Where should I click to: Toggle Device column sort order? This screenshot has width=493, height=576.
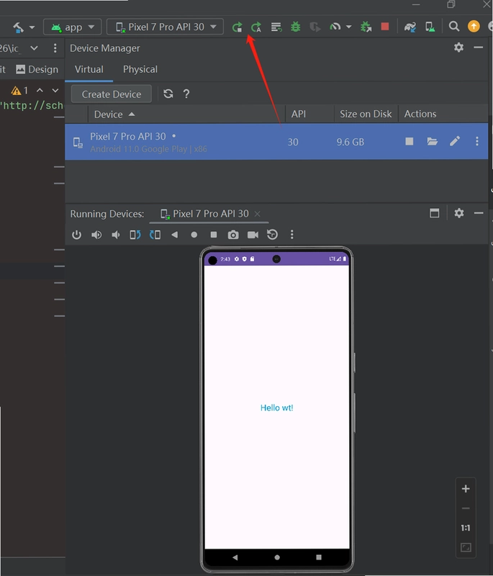click(114, 114)
